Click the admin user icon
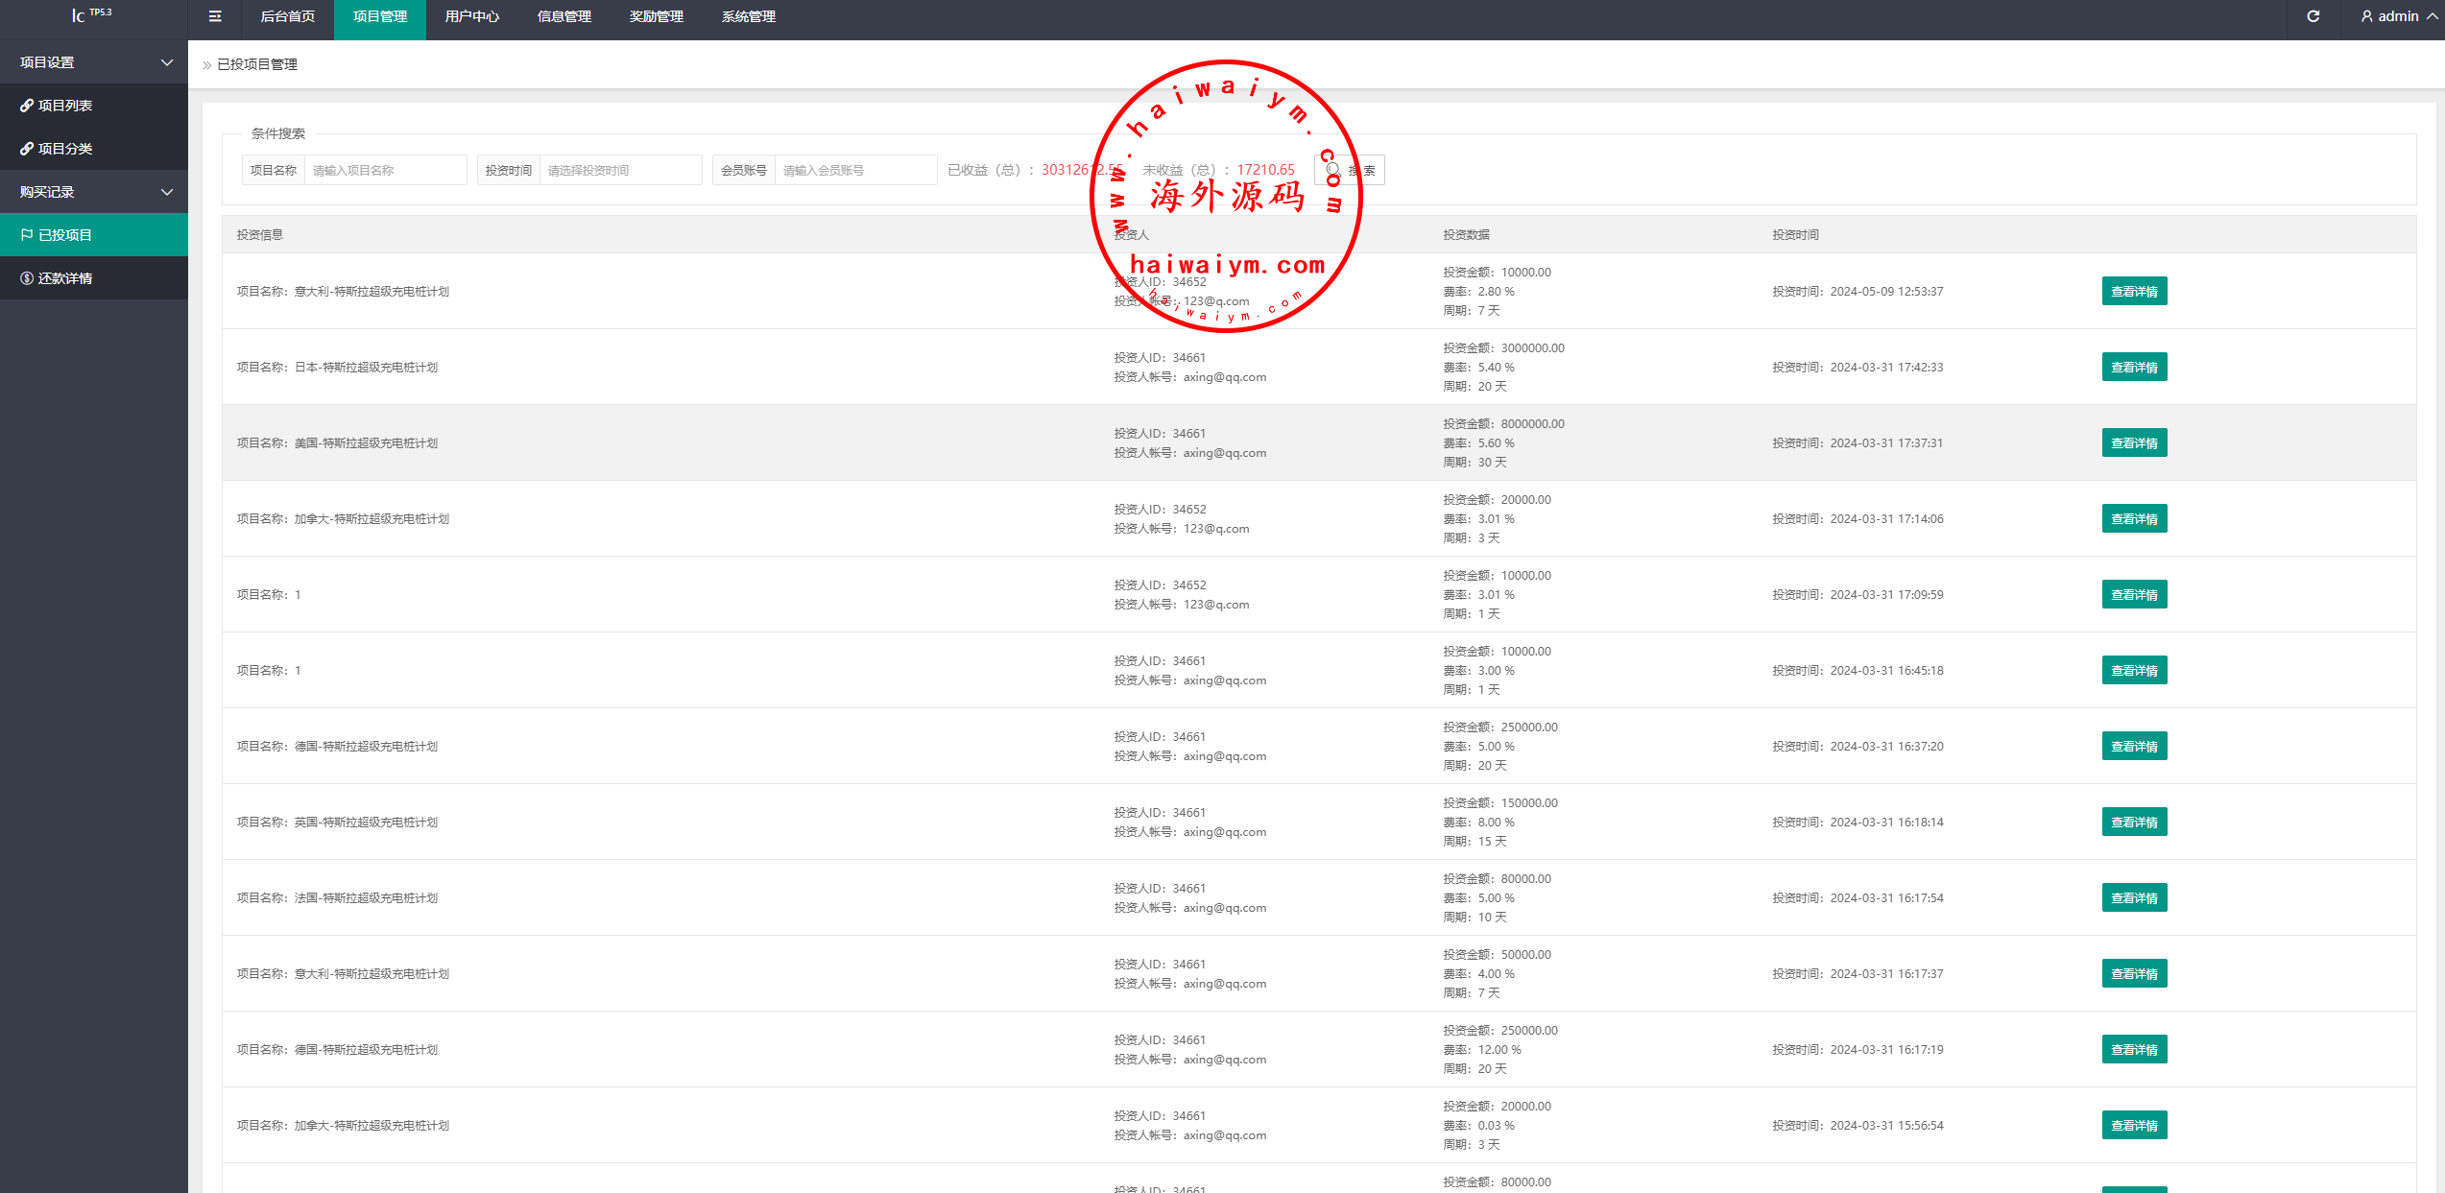 (2367, 16)
